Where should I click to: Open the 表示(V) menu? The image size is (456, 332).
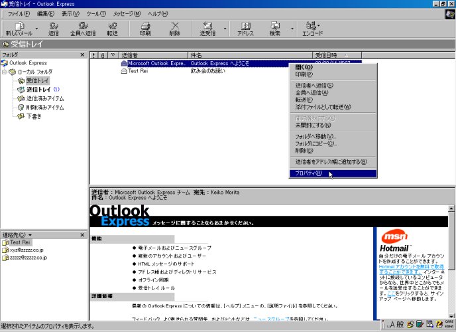point(70,14)
